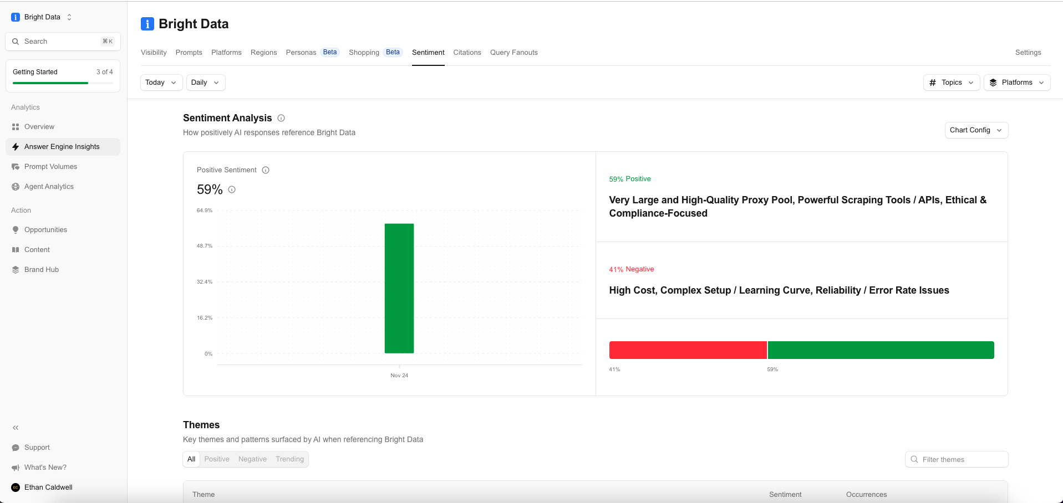Screen dimensions: 1063x503
Task: Click the Occurrences column header
Action: point(866,495)
